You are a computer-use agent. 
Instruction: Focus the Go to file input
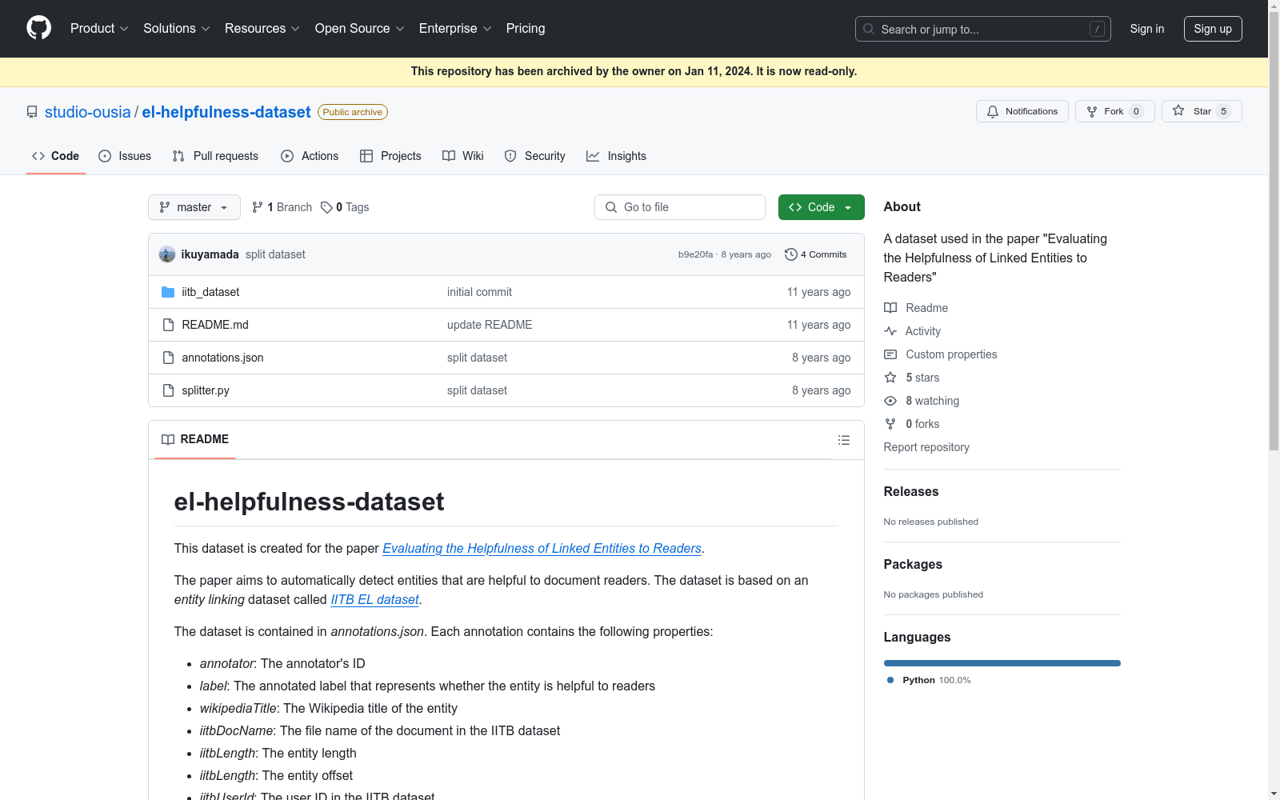pos(680,207)
